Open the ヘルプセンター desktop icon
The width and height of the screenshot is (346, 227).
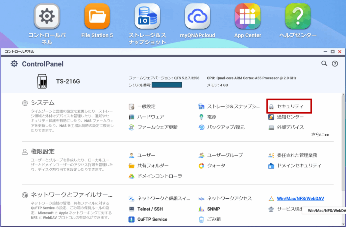pyautogui.click(x=298, y=16)
